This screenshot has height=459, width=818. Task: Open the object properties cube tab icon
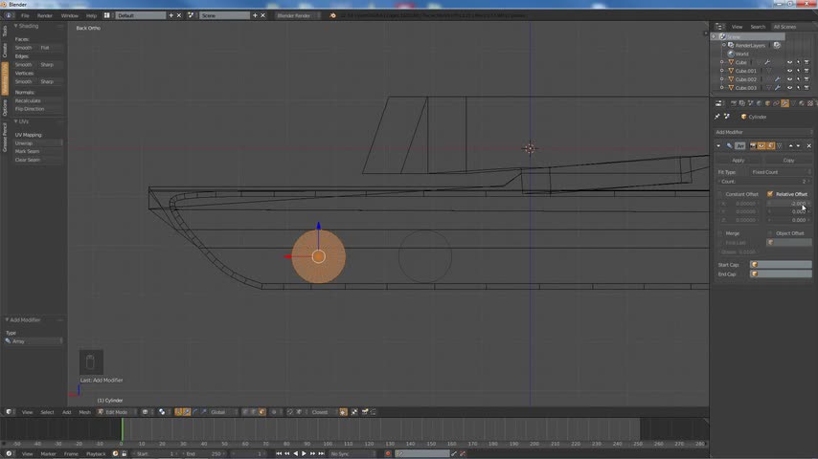coord(767,103)
